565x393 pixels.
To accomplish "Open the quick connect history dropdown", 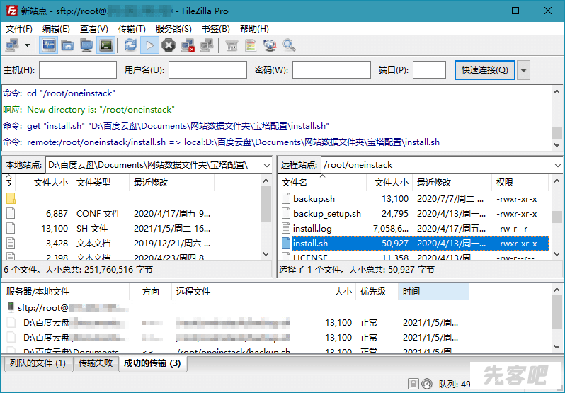I will pyautogui.click(x=524, y=70).
